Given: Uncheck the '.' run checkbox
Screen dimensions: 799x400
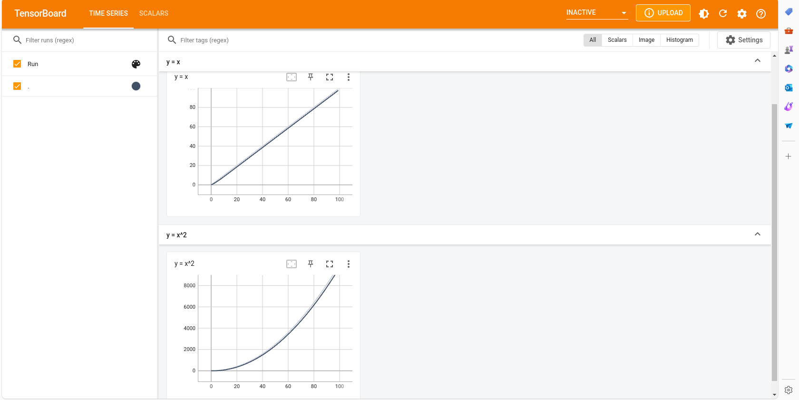Looking at the screenshot, I should point(17,86).
